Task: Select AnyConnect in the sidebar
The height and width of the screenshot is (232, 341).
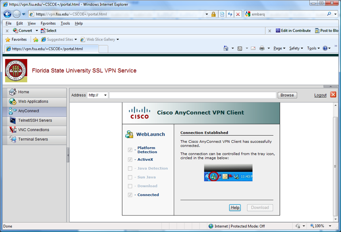Action: coord(35,111)
